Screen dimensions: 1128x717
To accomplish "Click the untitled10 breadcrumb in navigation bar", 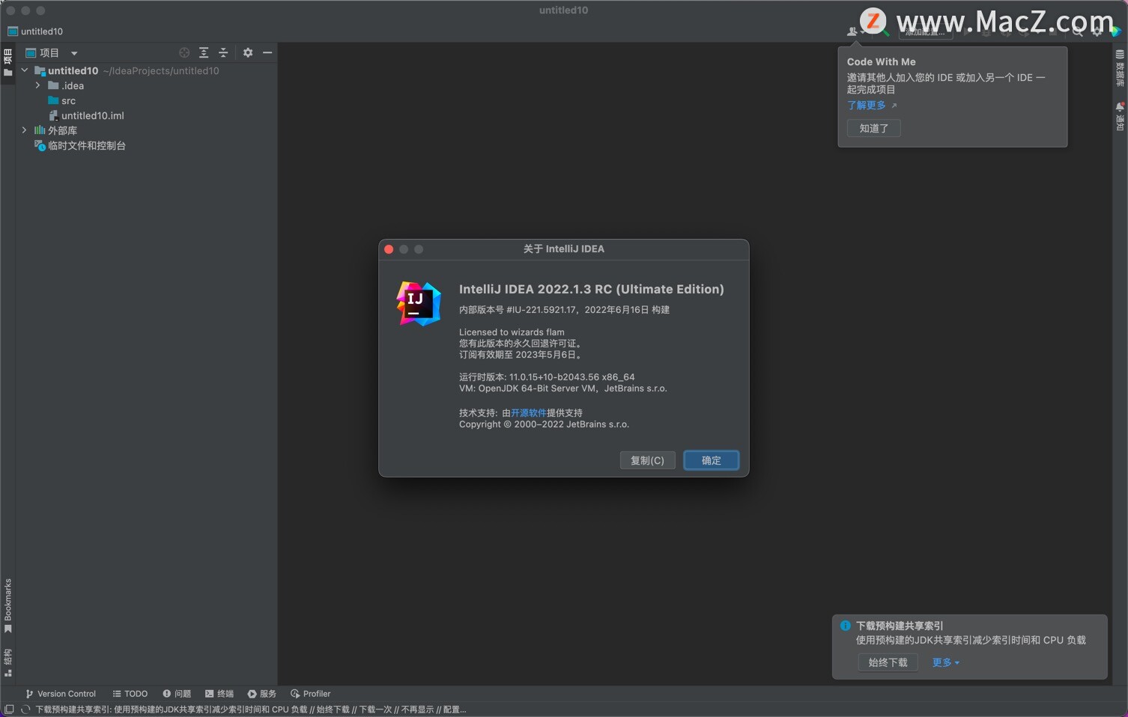I will click(35, 31).
